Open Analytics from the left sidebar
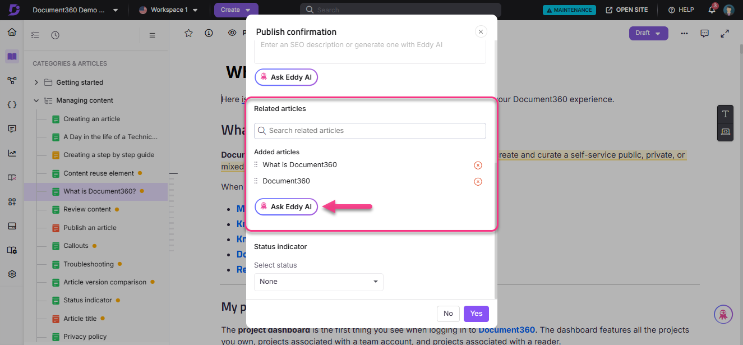This screenshot has width=743, height=345. 12,153
